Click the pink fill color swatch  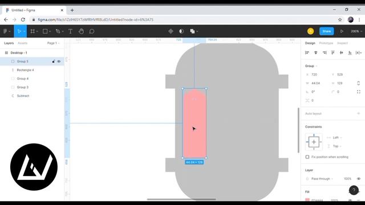[x=307, y=200]
